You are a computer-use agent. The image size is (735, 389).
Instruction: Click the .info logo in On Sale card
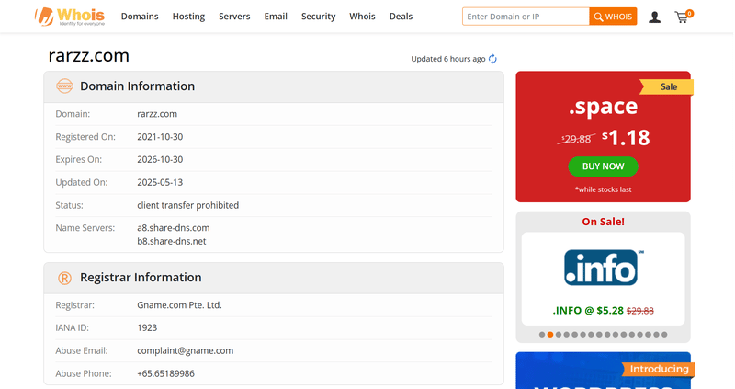(x=603, y=268)
